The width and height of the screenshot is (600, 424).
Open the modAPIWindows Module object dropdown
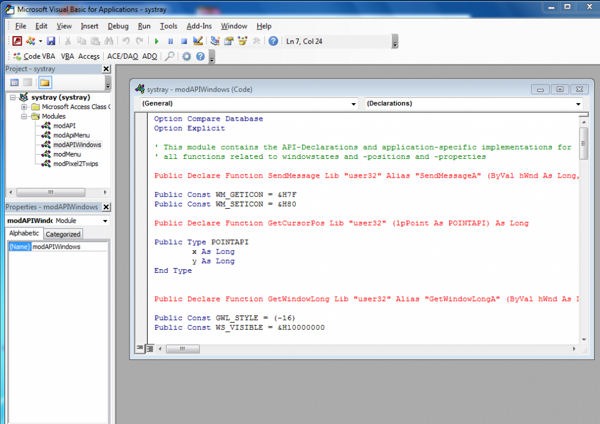105,221
